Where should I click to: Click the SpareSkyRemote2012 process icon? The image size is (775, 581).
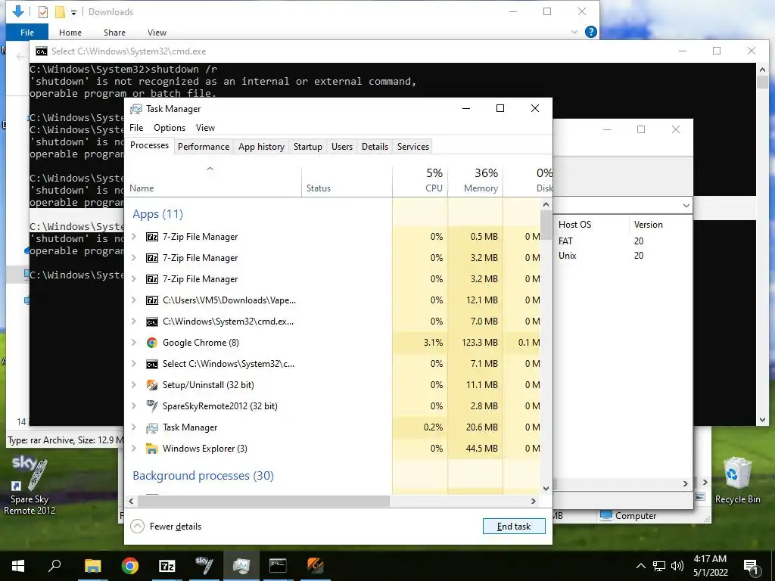[x=151, y=406]
